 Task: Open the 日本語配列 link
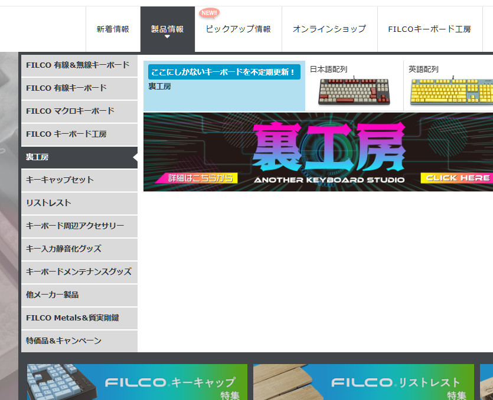pyautogui.click(x=328, y=70)
